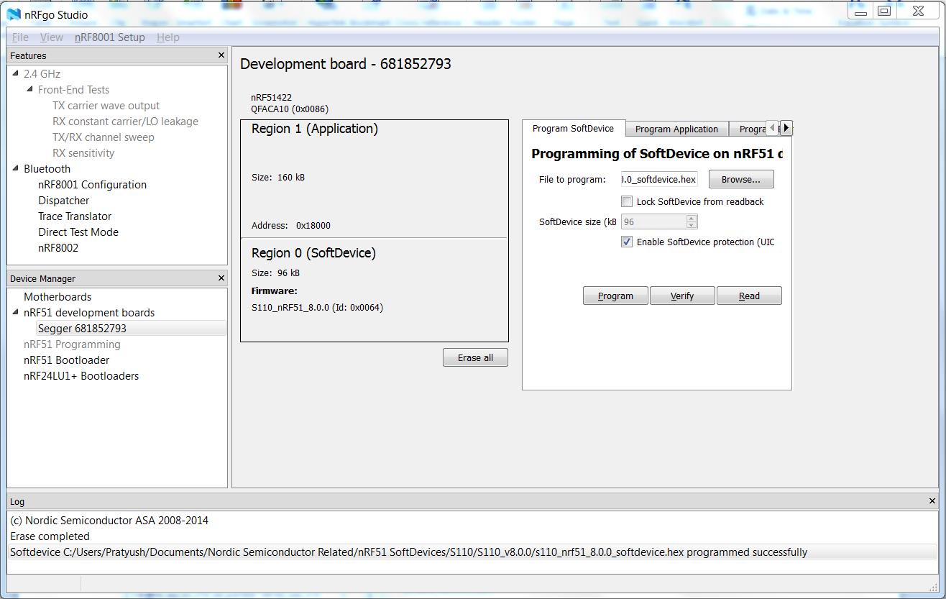
Task: Maximize the nRFgo Studio window
Action: point(884,11)
